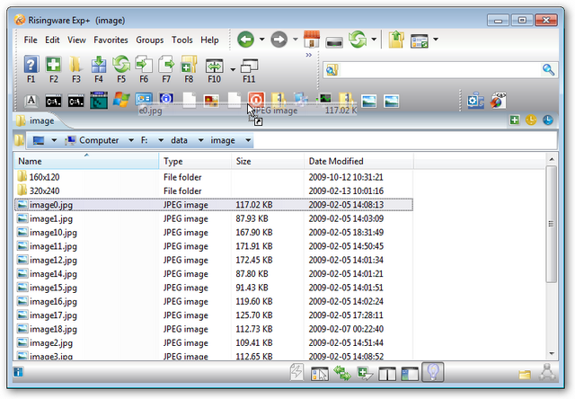Click the up one folder icon
575x399 pixels.
click(x=397, y=40)
